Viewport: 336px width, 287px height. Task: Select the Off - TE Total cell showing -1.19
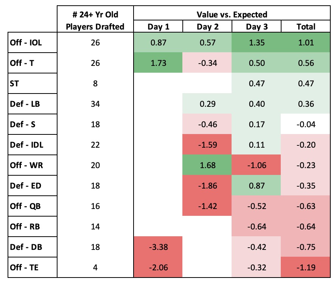(306, 267)
